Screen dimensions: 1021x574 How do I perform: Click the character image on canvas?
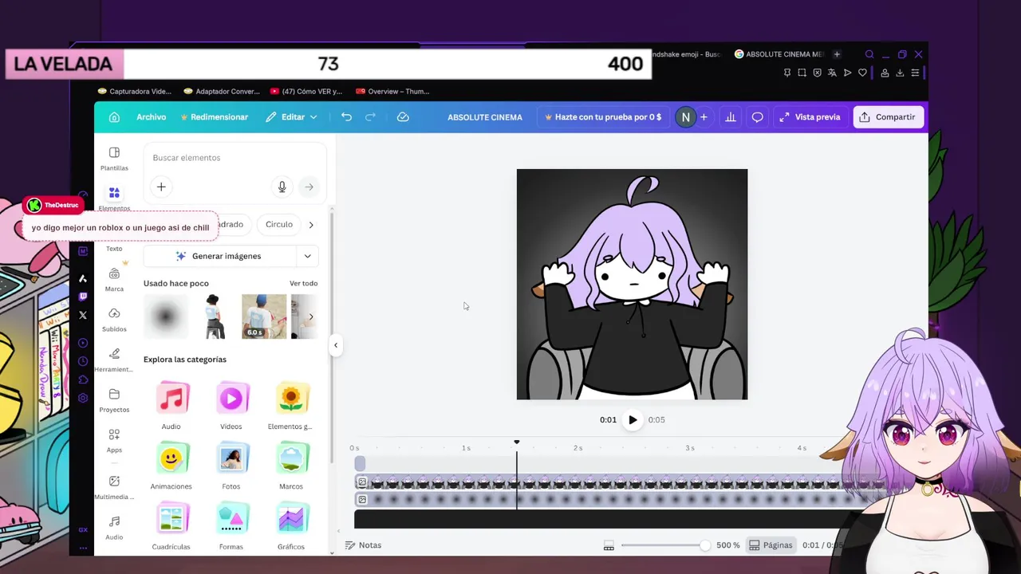click(x=632, y=284)
